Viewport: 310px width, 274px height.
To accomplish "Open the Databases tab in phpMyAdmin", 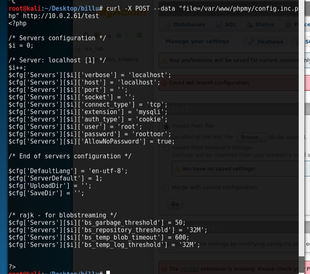I will point(184,25).
